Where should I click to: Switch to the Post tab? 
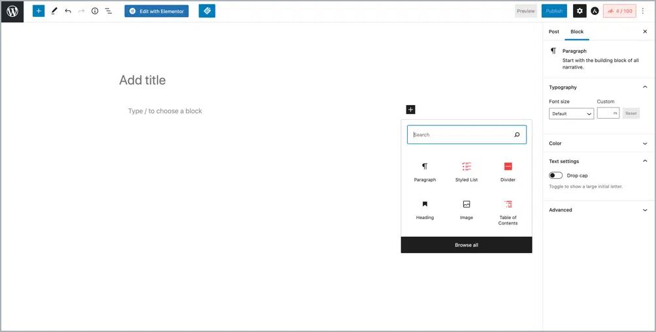tap(554, 31)
